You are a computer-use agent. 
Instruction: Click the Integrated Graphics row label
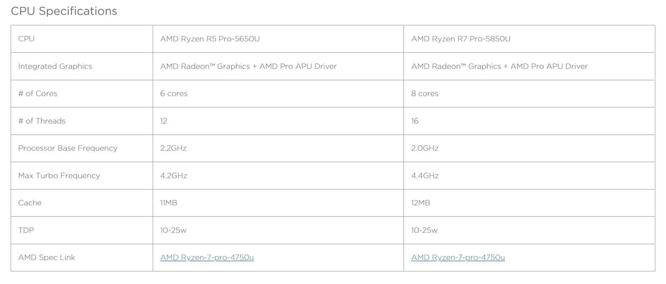pyautogui.click(x=55, y=66)
